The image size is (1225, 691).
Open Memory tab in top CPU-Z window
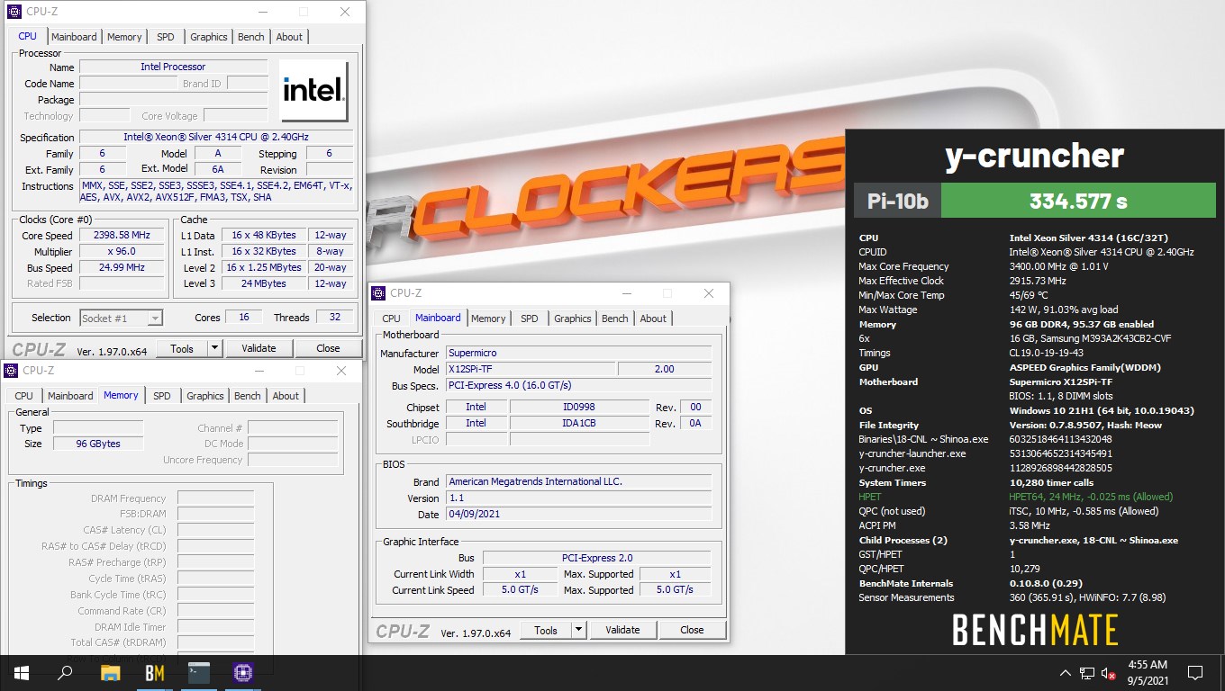point(124,37)
